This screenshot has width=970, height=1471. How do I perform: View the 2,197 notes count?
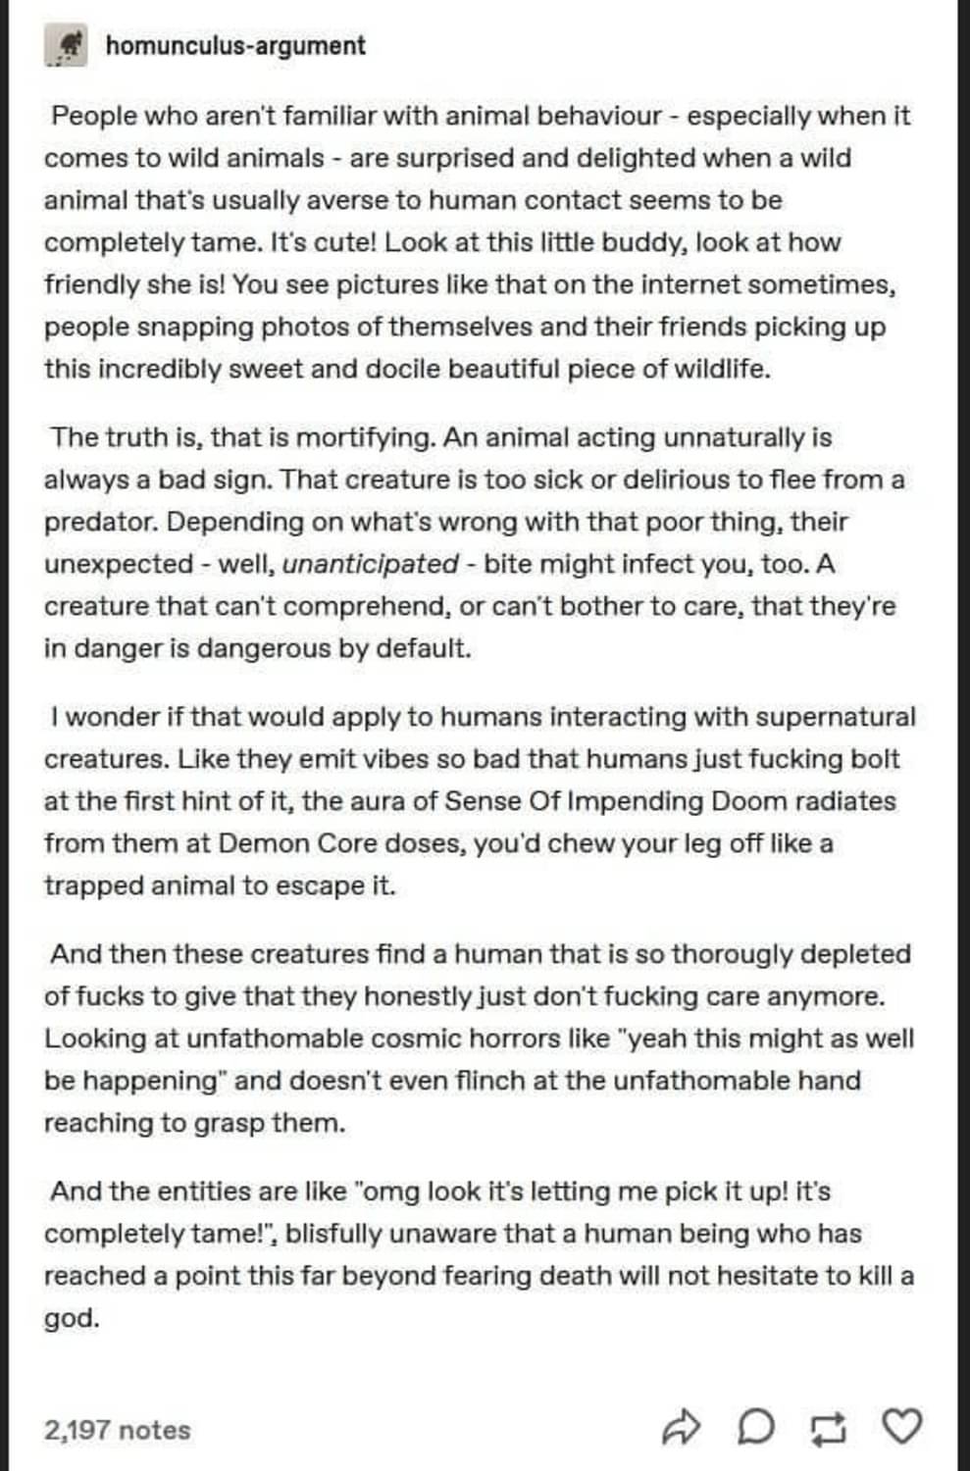point(117,1429)
